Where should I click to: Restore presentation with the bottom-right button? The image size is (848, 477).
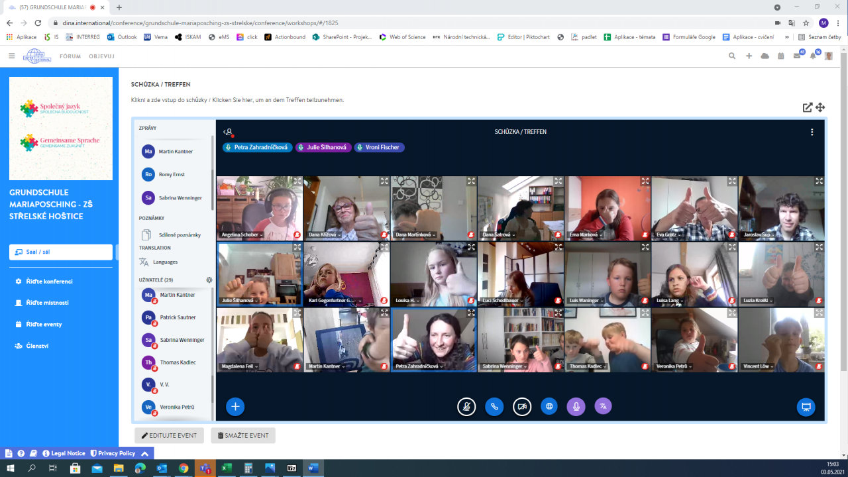(806, 407)
